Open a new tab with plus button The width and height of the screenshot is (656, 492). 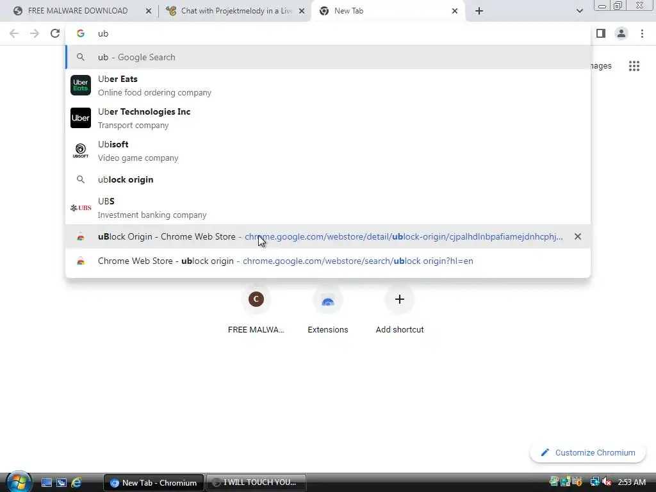point(479,11)
